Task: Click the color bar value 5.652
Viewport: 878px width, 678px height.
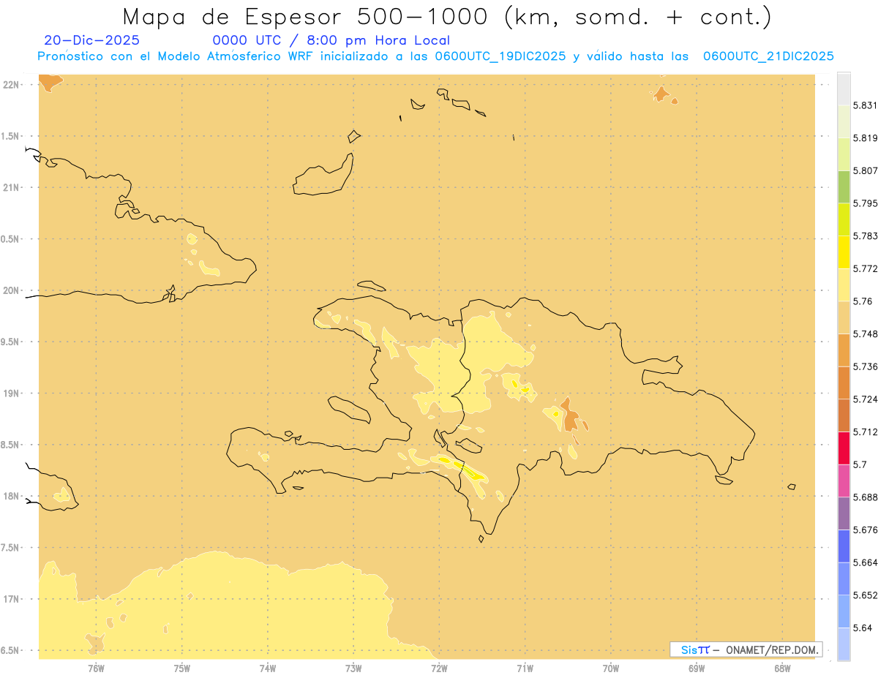Action: click(x=866, y=595)
